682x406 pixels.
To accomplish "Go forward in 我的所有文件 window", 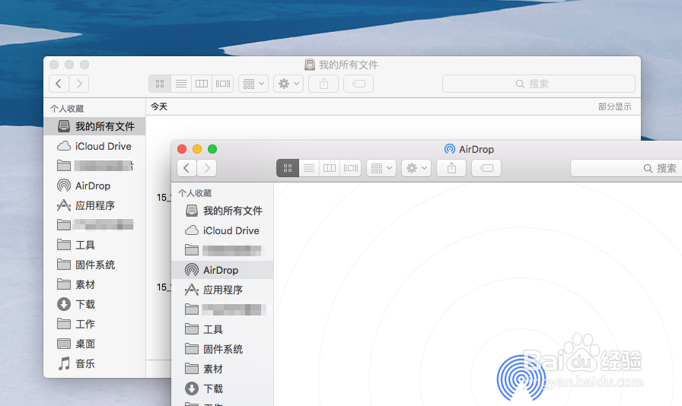I will [x=79, y=84].
